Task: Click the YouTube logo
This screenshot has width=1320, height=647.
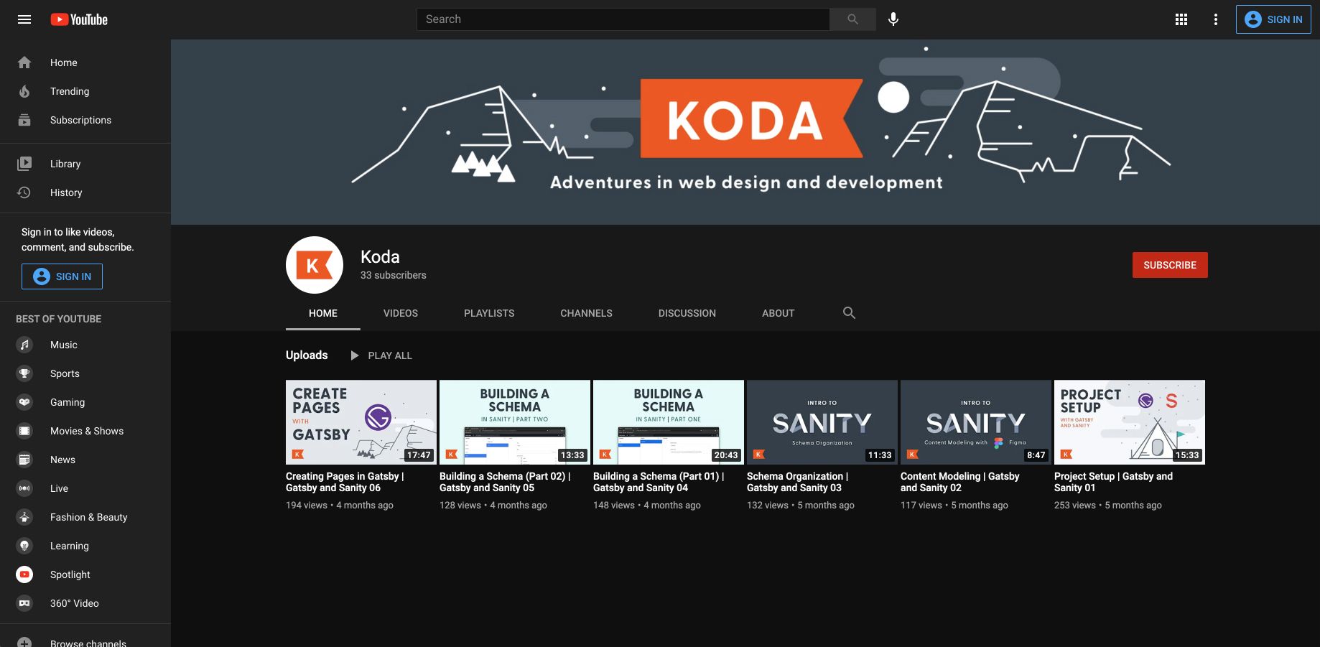Action: pos(79,19)
